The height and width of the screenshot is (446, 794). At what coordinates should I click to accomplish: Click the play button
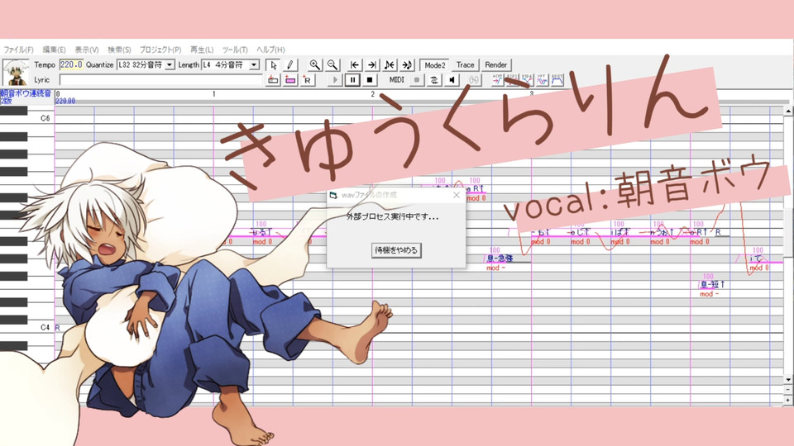tap(335, 80)
